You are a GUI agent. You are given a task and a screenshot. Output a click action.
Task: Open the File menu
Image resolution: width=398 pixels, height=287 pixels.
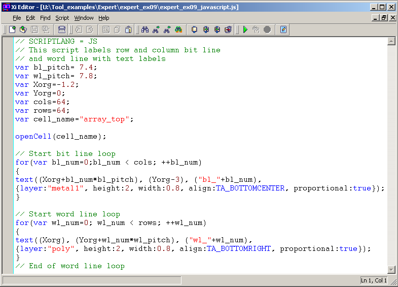[17, 18]
